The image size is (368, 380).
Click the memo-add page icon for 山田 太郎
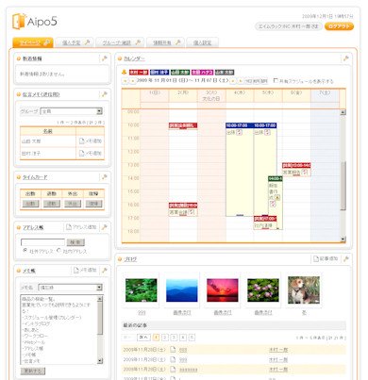click(82, 141)
